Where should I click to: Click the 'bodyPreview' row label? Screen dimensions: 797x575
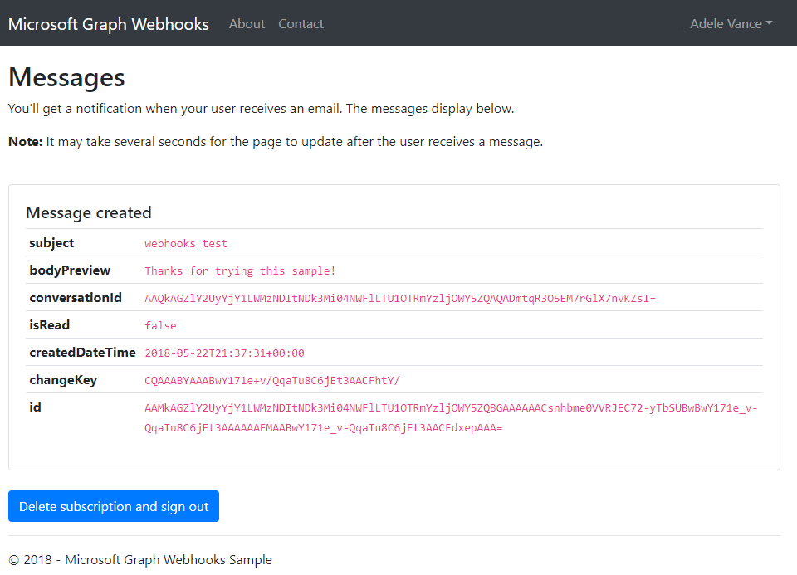(x=70, y=270)
